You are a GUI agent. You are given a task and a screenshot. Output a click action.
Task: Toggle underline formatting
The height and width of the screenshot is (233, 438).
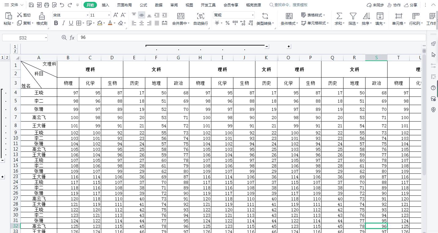point(71,23)
